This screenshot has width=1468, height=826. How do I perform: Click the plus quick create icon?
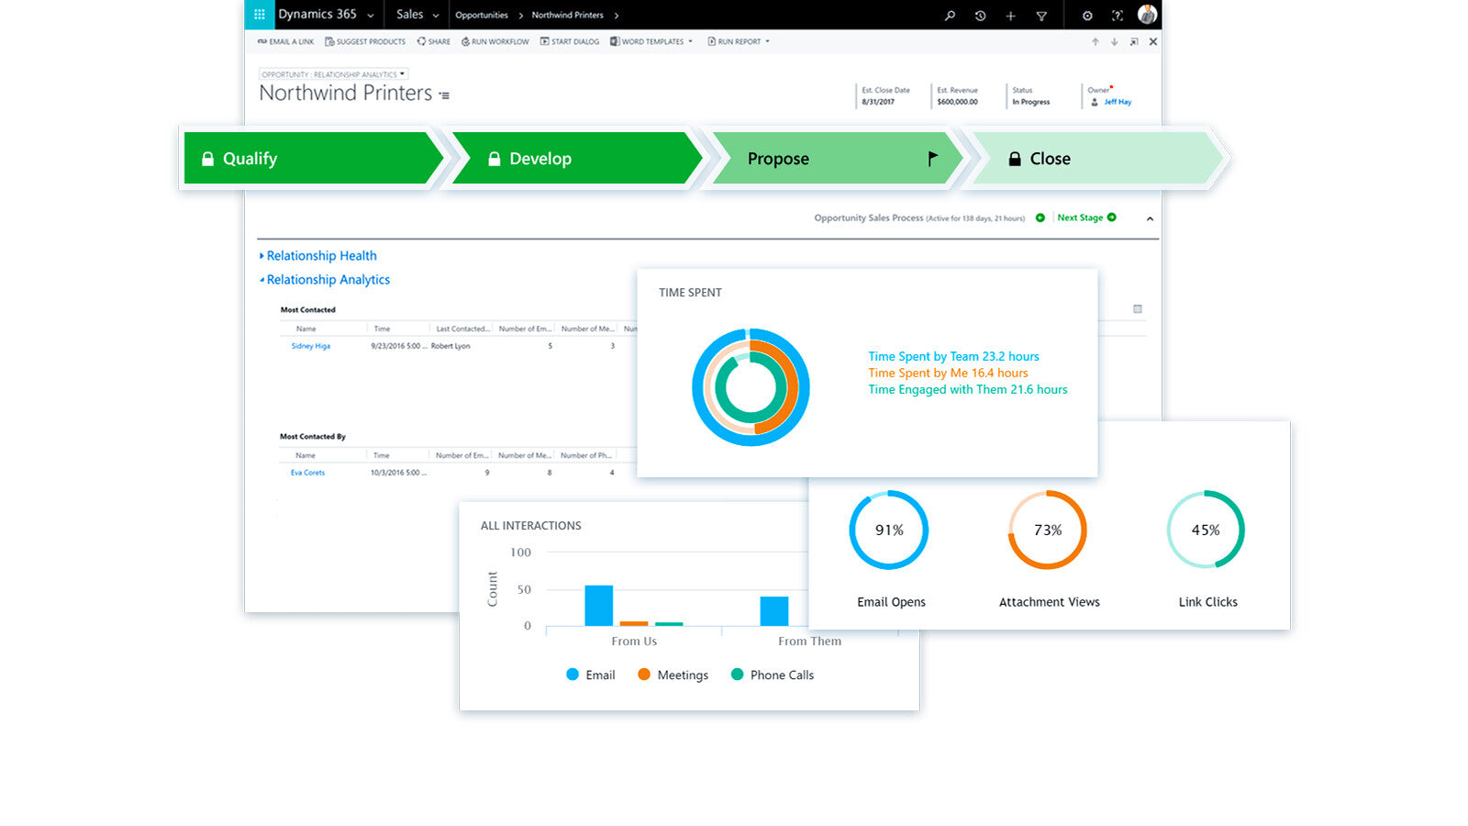1010,16
